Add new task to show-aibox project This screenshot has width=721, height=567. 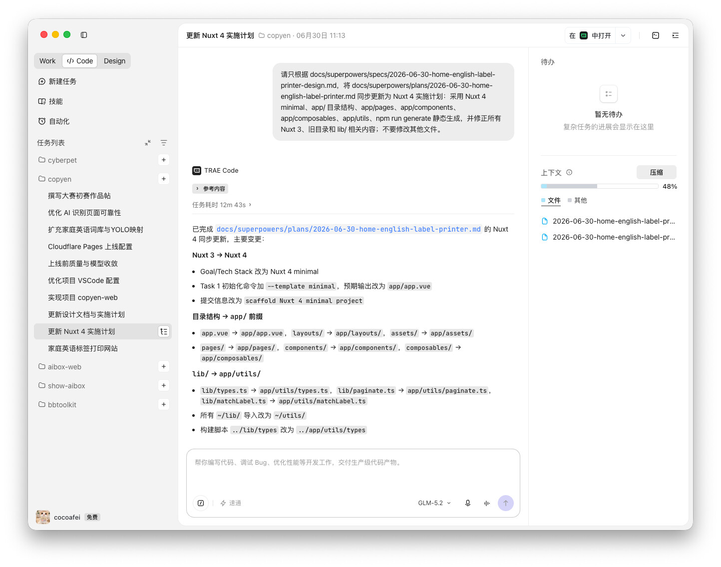tap(164, 385)
